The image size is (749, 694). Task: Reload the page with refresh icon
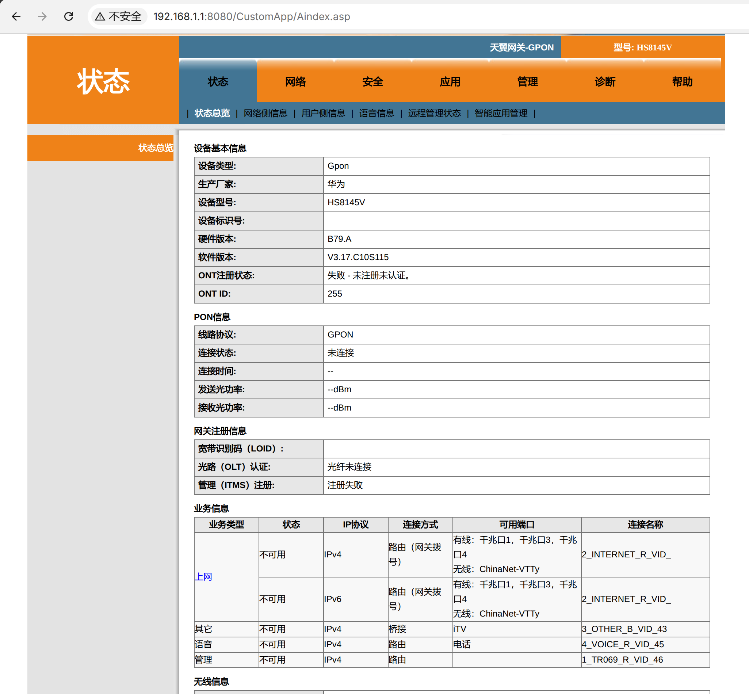[69, 16]
